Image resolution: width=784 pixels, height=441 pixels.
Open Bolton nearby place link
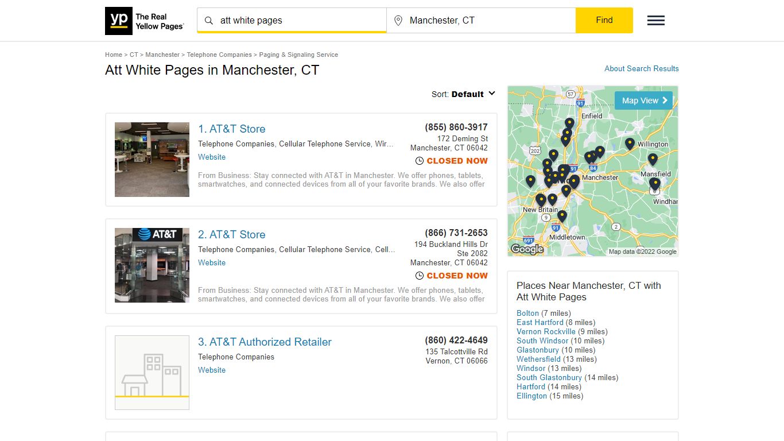tap(527, 314)
